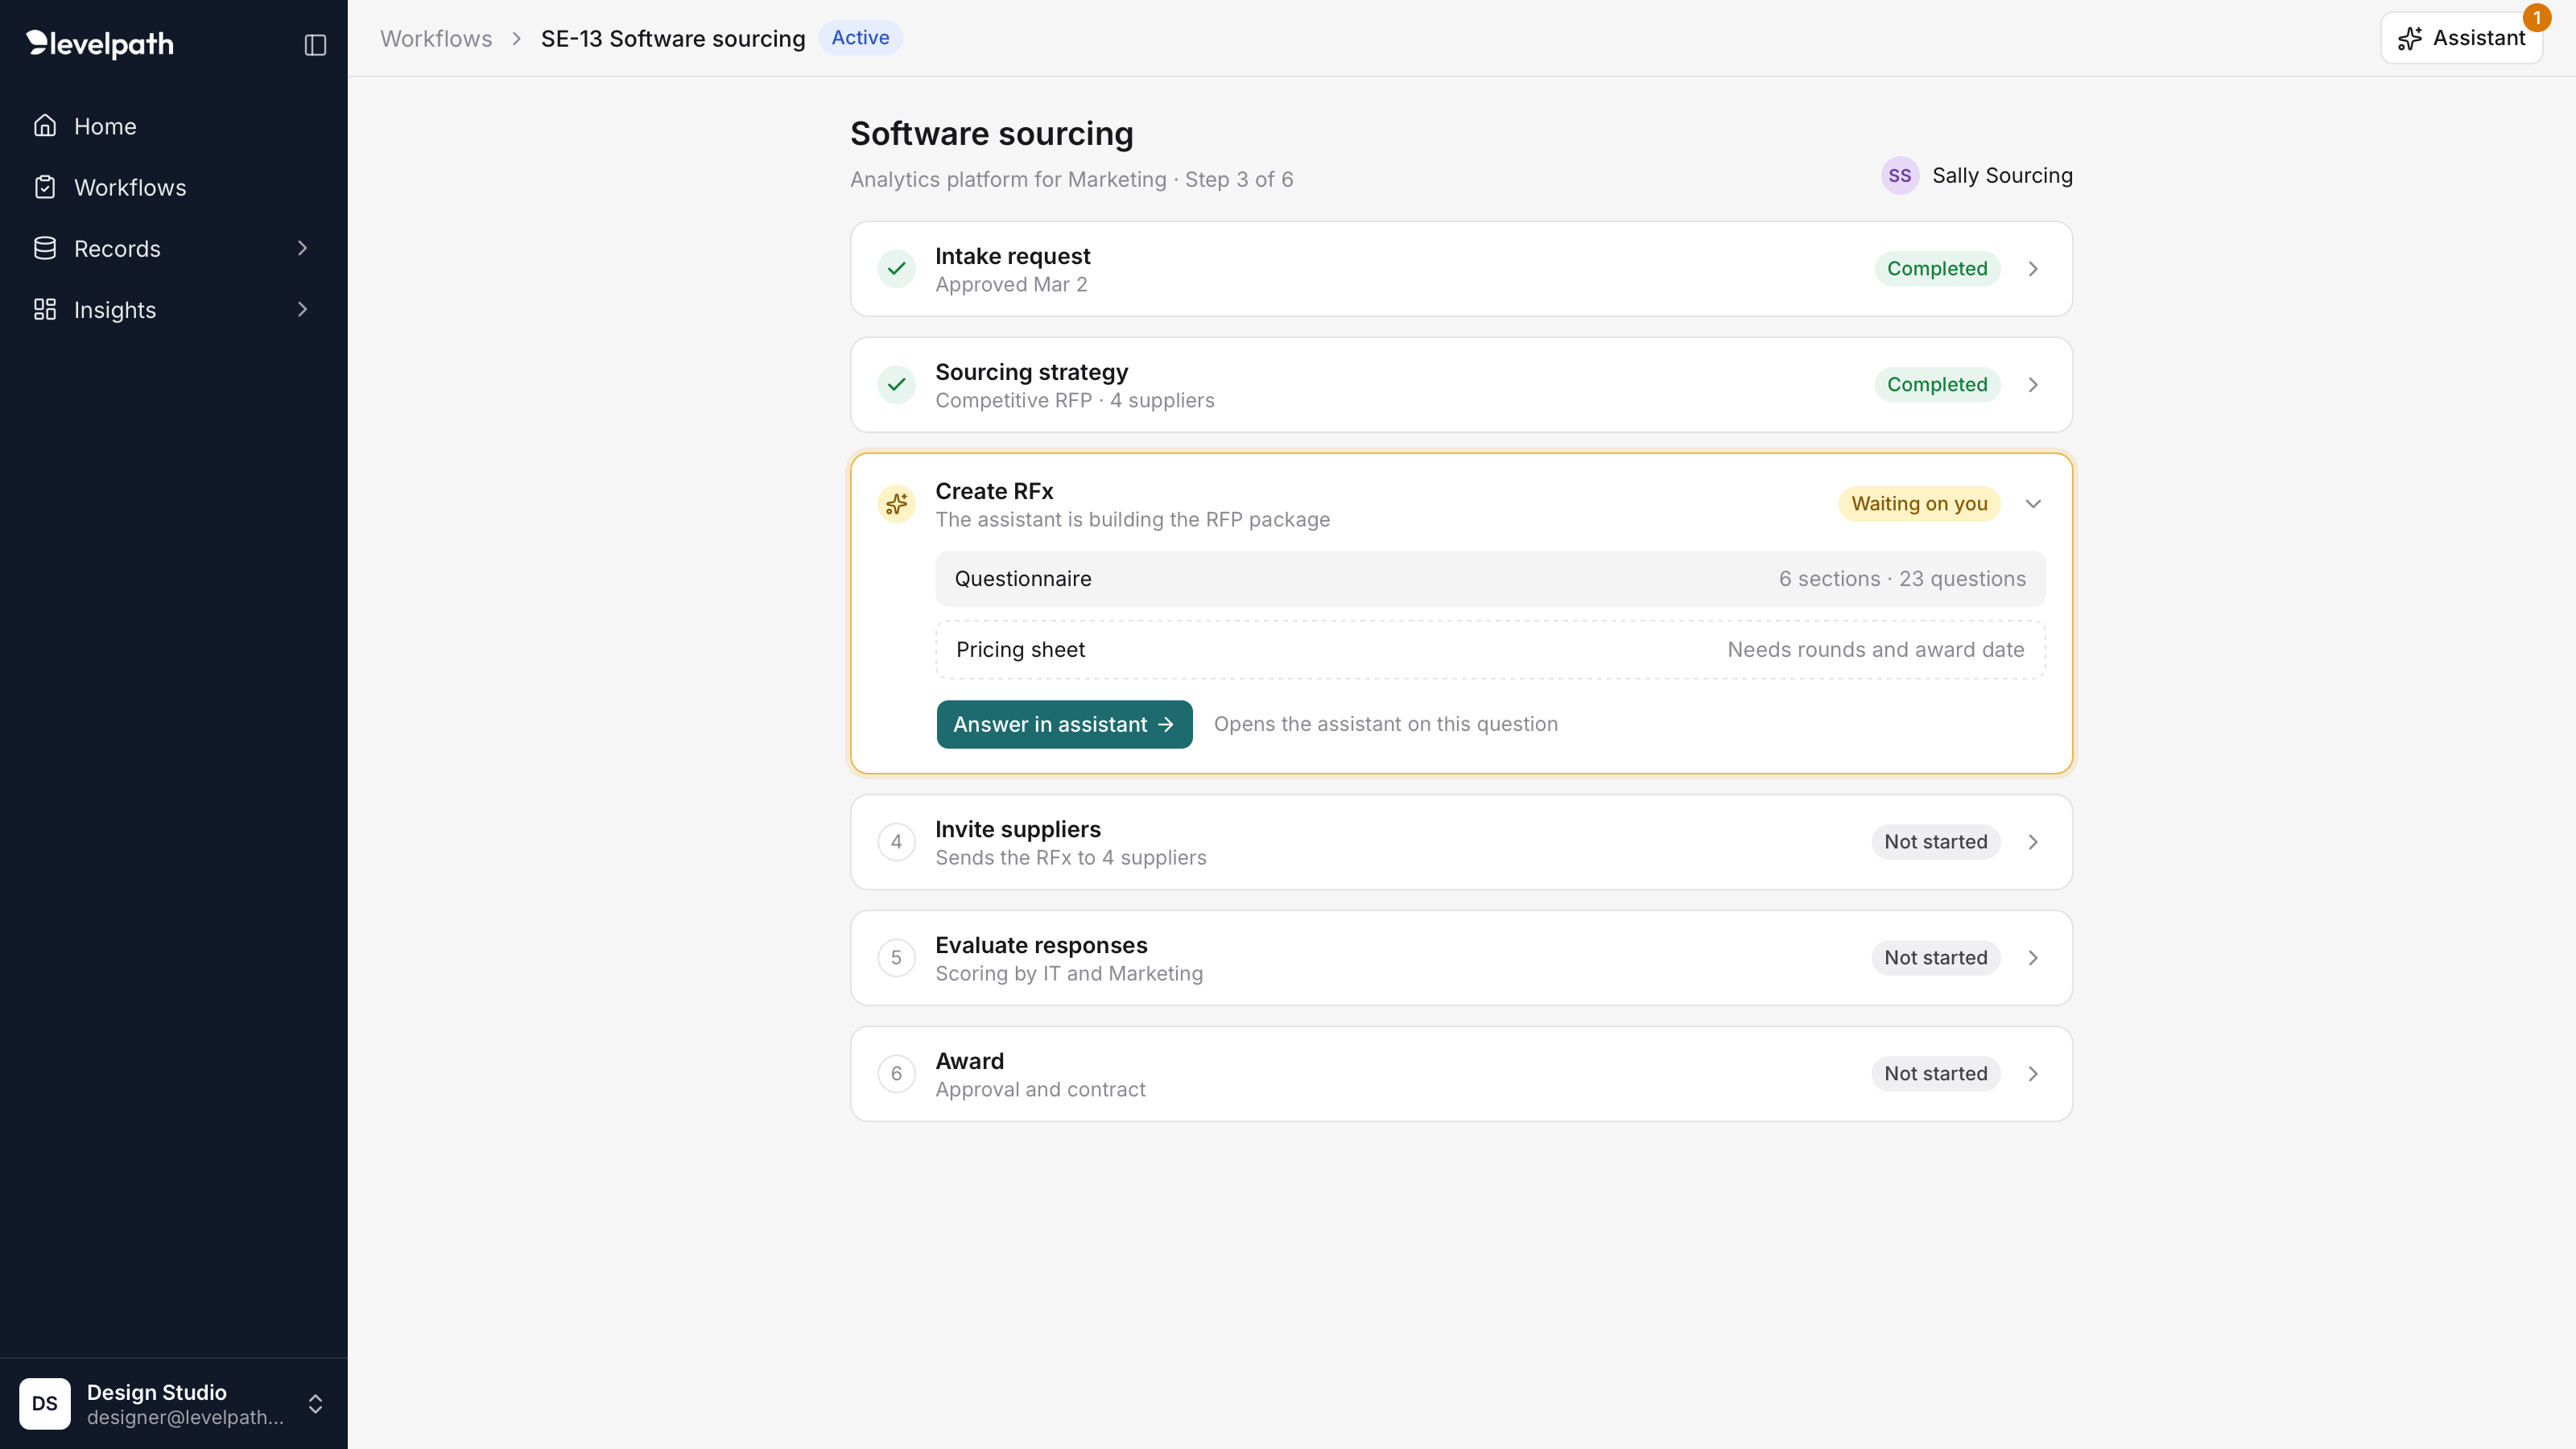This screenshot has height=1449, width=2576.
Task: Click the Evaluate responses step title
Action: tap(1041, 945)
